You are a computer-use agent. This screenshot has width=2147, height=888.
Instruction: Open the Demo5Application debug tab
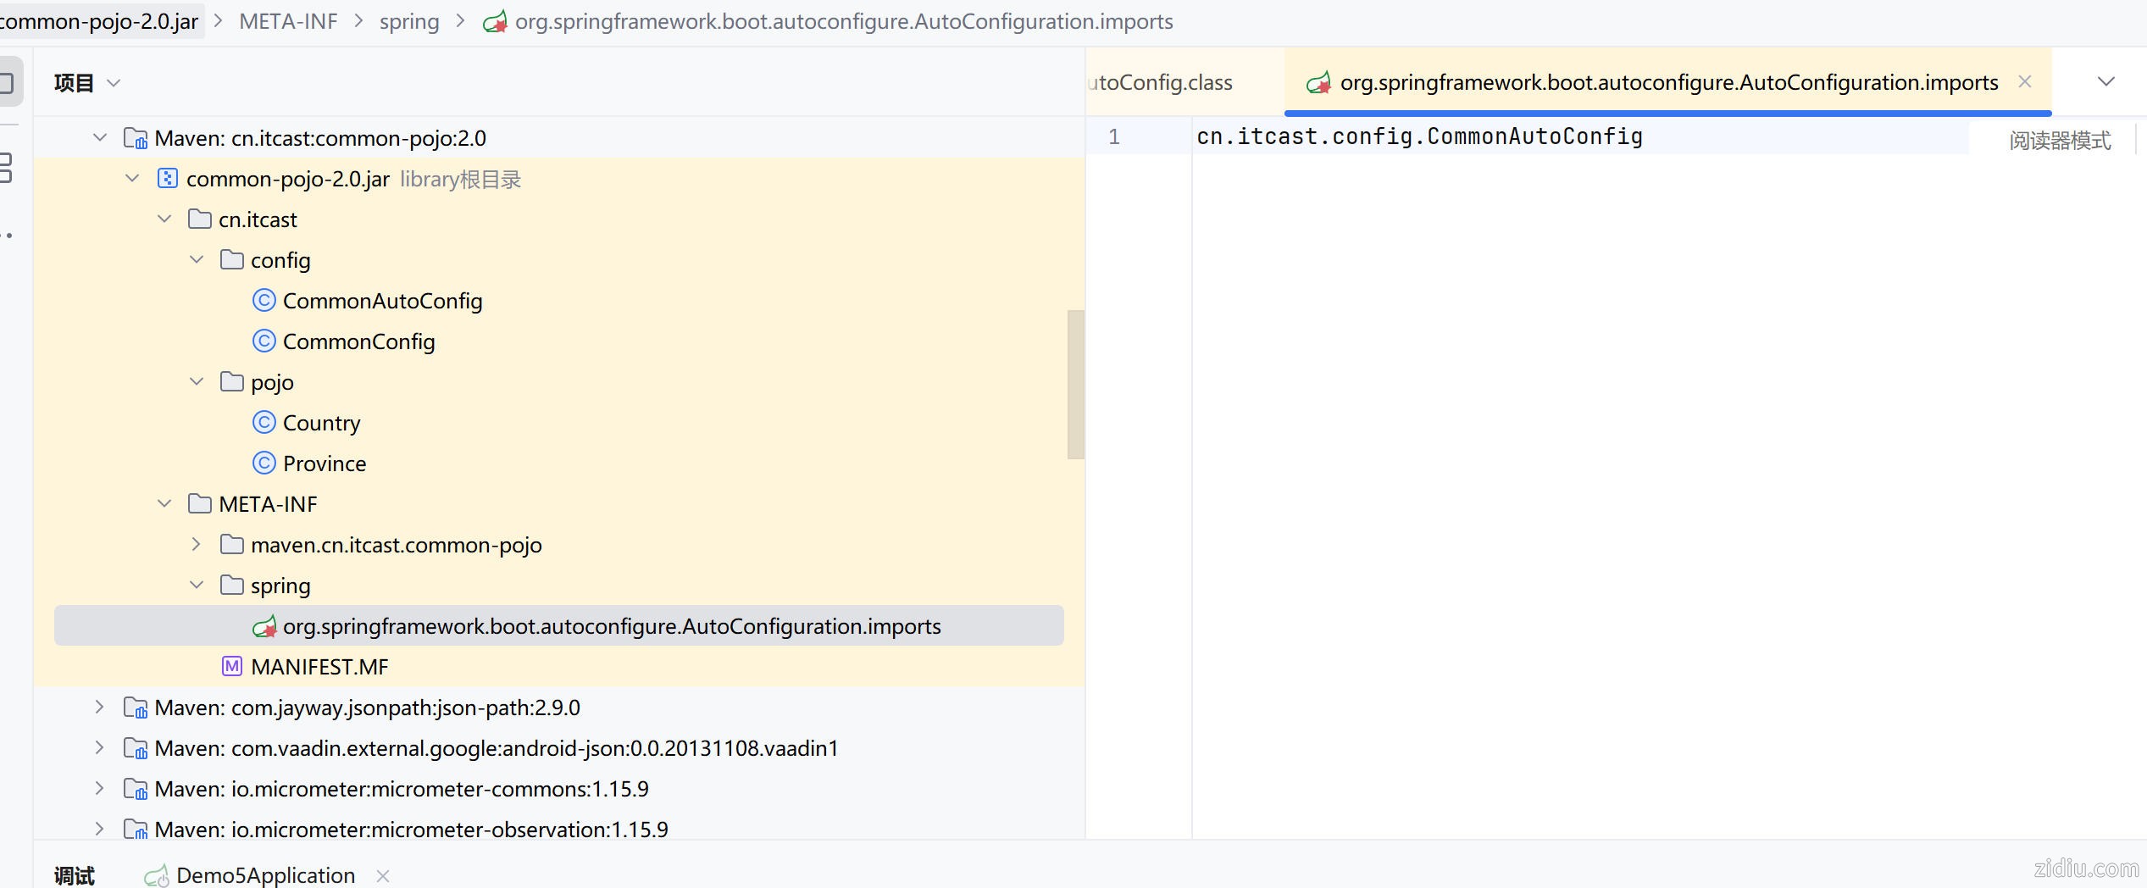(264, 875)
